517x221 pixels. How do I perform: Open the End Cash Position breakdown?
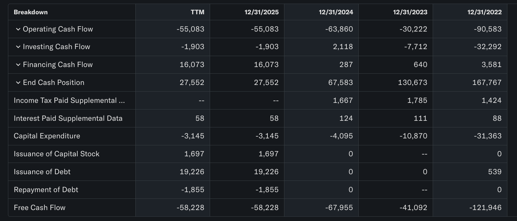coord(19,82)
